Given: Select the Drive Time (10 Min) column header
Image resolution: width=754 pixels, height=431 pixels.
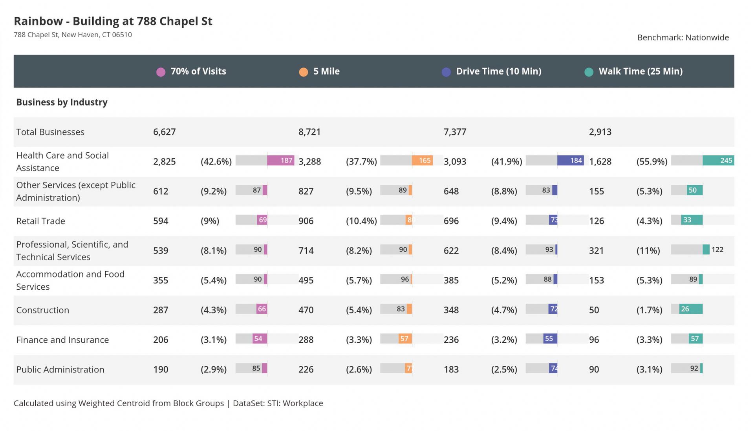Looking at the screenshot, I should point(498,71).
